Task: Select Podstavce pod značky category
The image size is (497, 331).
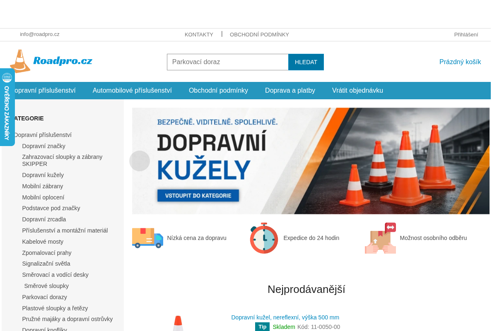Action: coord(51,208)
